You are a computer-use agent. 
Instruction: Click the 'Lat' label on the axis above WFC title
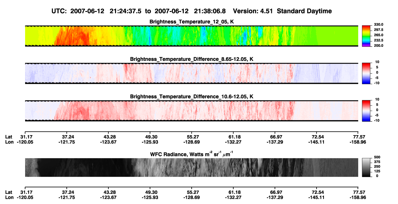pyautogui.click(x=9, y=137)
